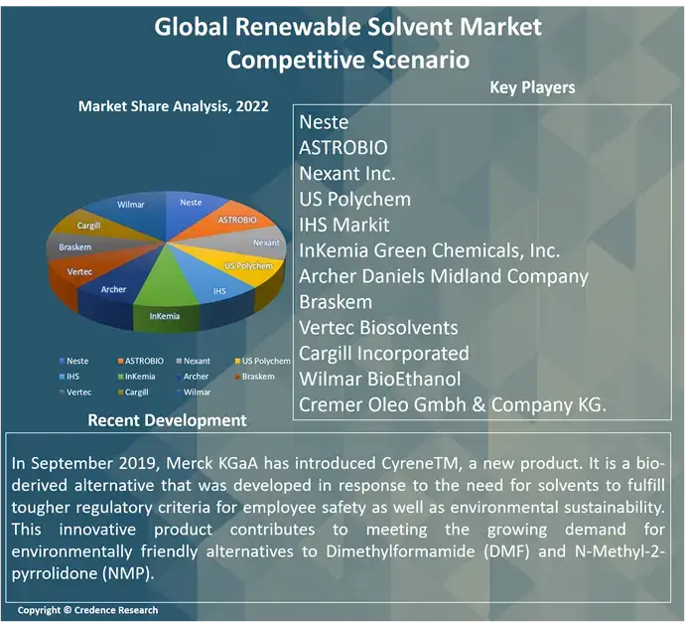Click the Wilmar slice of the pie
This screenshot has height=623, width=685.
coord(131,206)
